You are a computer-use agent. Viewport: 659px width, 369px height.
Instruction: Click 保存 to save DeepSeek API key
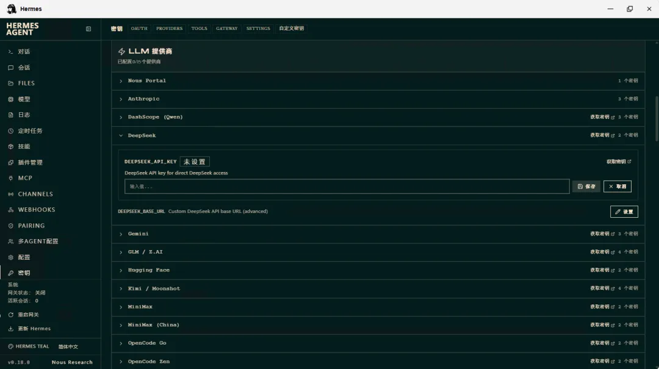[586, 187]
